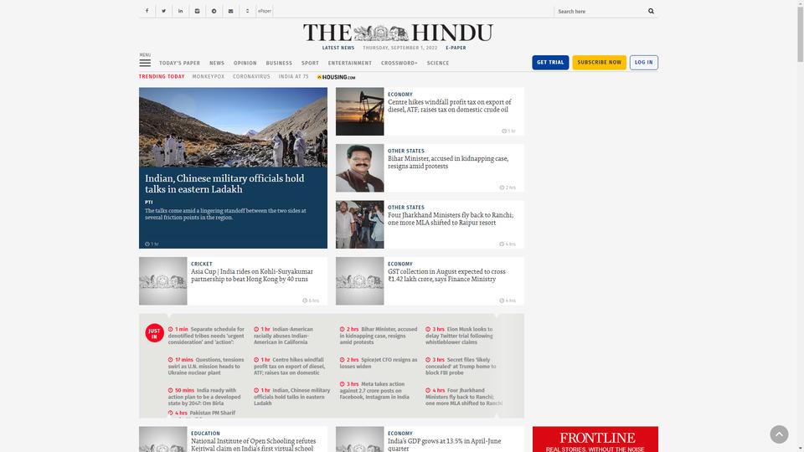Open 'Centre hikes windfall profit tax' headline
Screen dimensions: 804x452
(x=449, y=106)
